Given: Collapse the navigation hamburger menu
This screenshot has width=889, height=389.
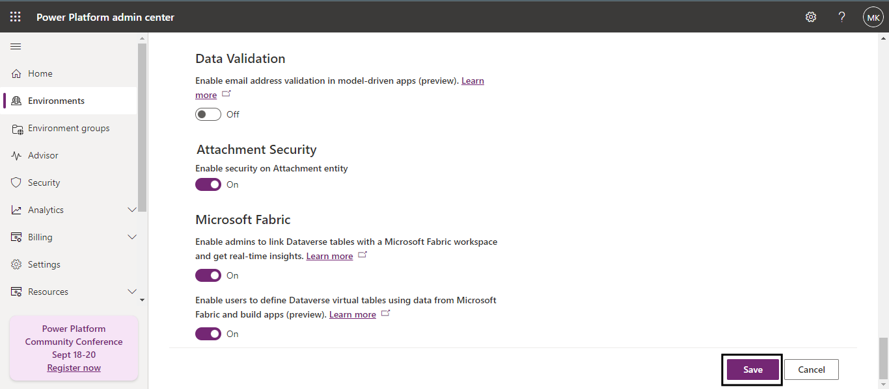Looking at the screenshot, I should click(x=16, y=46).
